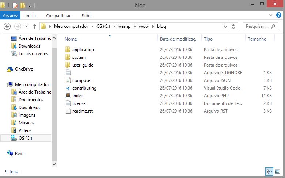Image resolution: width=285 pixels, height=178 pixels.
Task: Open the Quick Access Toolbar customize dropdown
Action: pos(30,5)
